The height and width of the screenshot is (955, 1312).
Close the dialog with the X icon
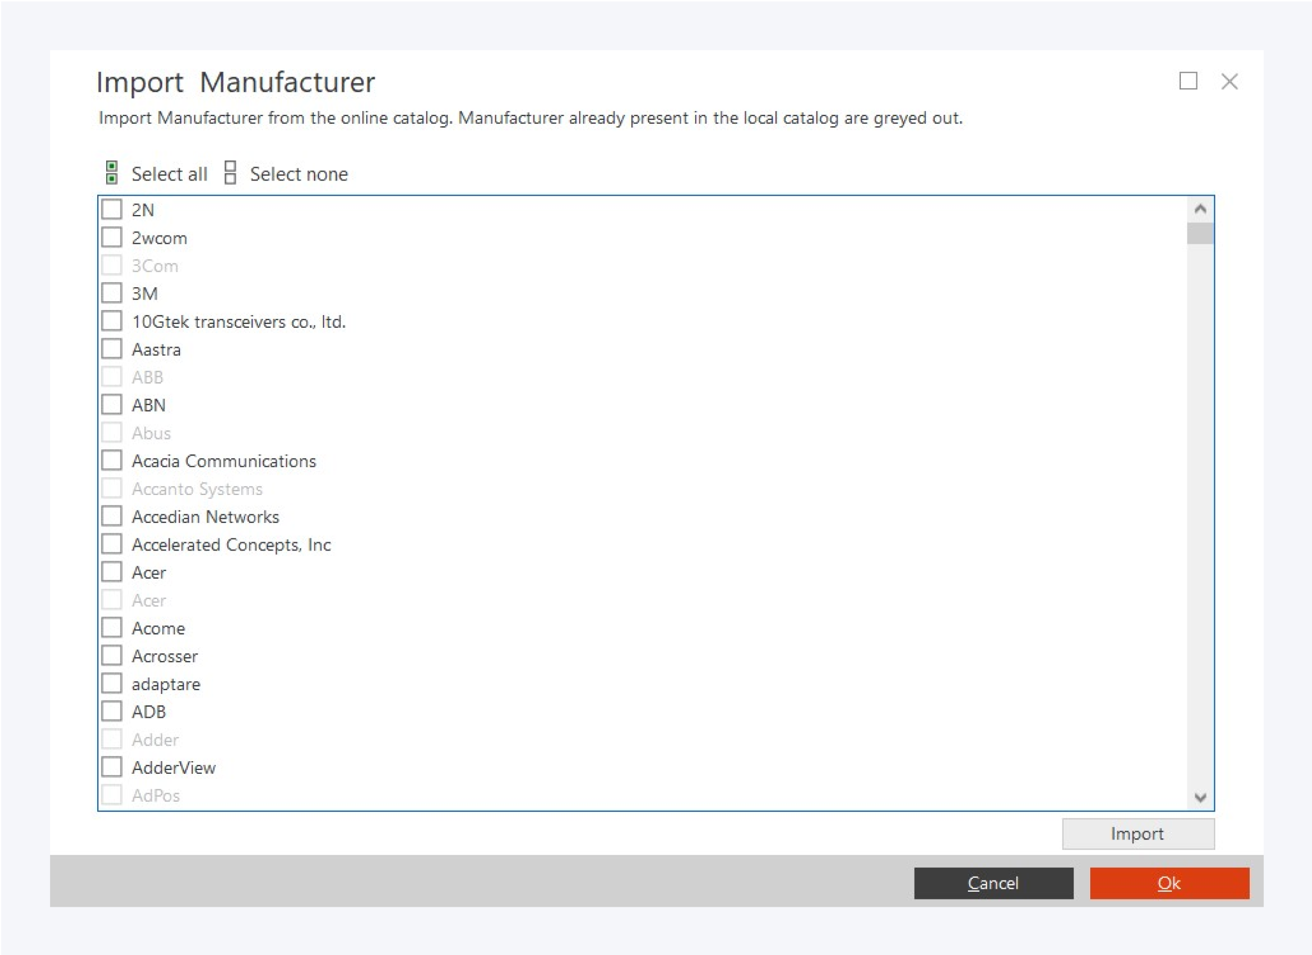(1229, 82)
